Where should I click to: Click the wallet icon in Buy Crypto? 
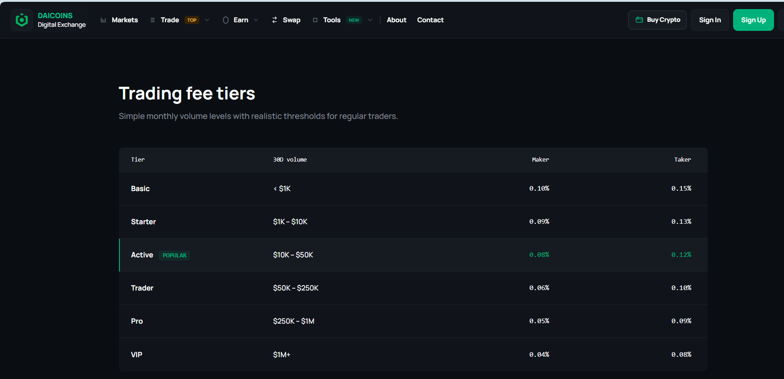pyautogui.click(x=639, y=20)
